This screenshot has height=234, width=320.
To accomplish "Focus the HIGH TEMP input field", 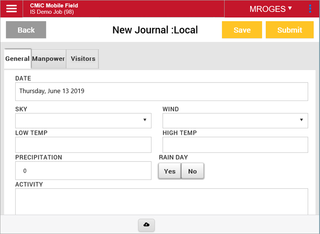I will pyautogui.click(x=235, y=145).
